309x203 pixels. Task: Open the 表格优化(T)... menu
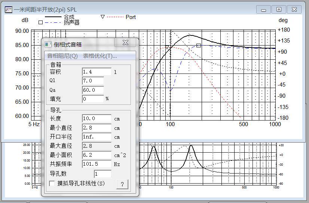click(x=100, y=56)
